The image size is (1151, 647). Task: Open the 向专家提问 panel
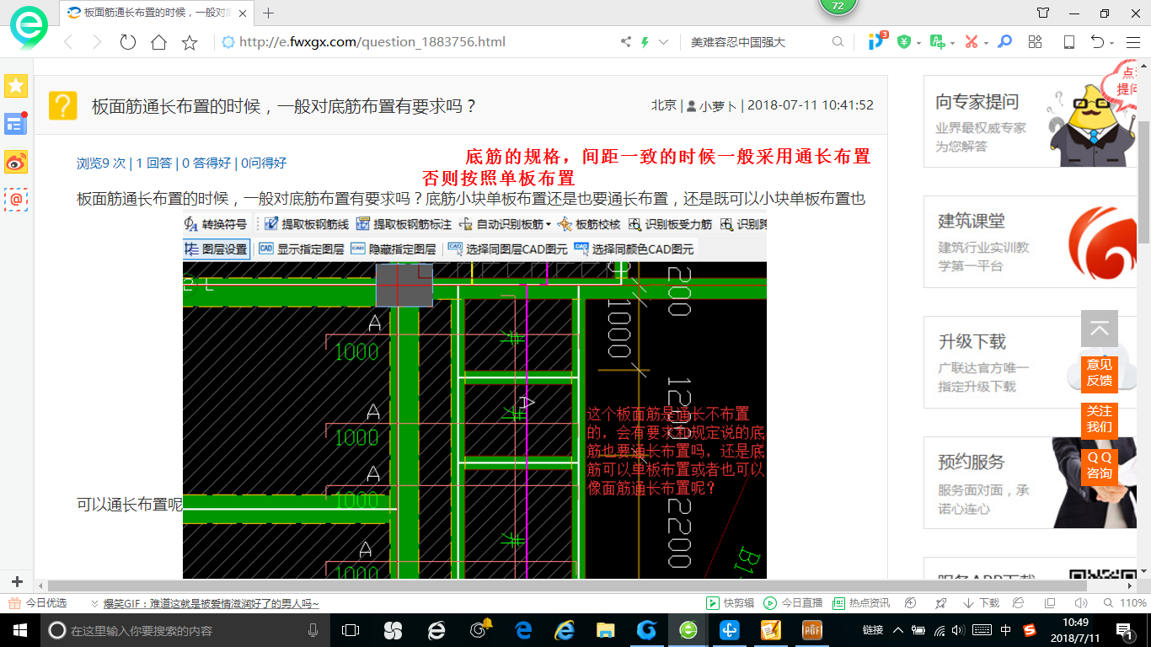pos(1028,121)
